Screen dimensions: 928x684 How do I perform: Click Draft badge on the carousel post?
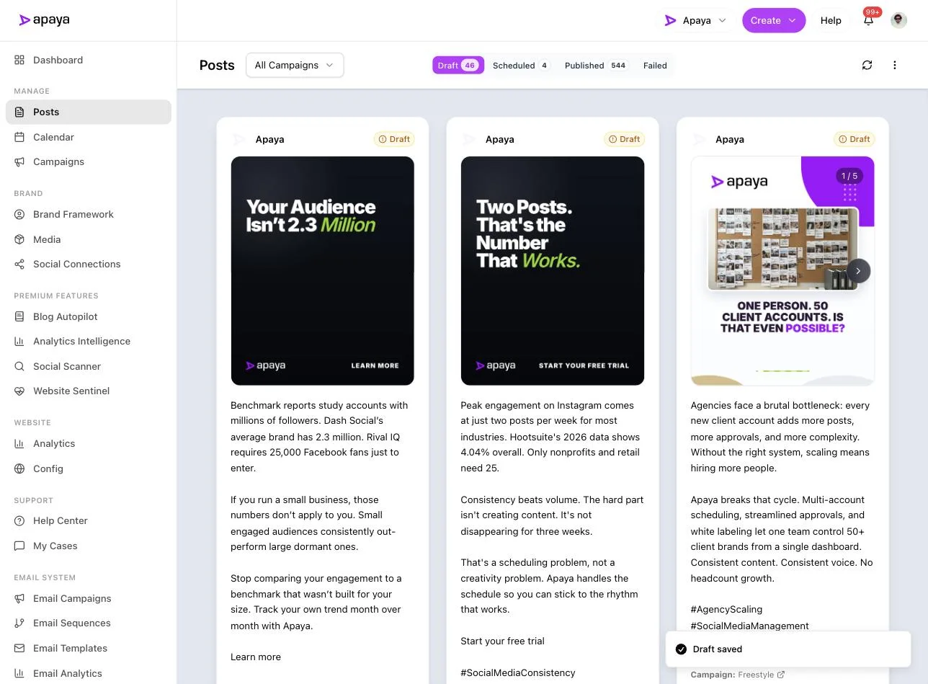[854, 139]
